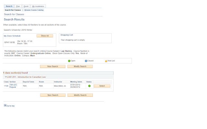Image resolution: width=207 pixels, height=129 pixels.
Task: Click the Shopping Cart heading
Action: coord(67,35)
